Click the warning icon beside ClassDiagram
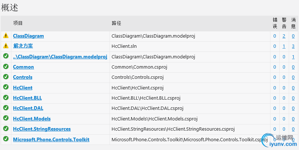Viewport: 299px width, 150px height. [5, 36]
